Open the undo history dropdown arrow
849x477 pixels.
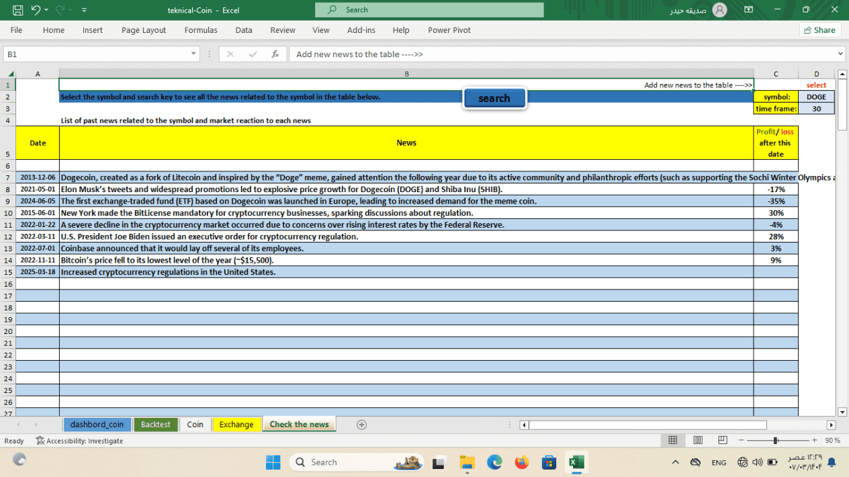[46, 10]
